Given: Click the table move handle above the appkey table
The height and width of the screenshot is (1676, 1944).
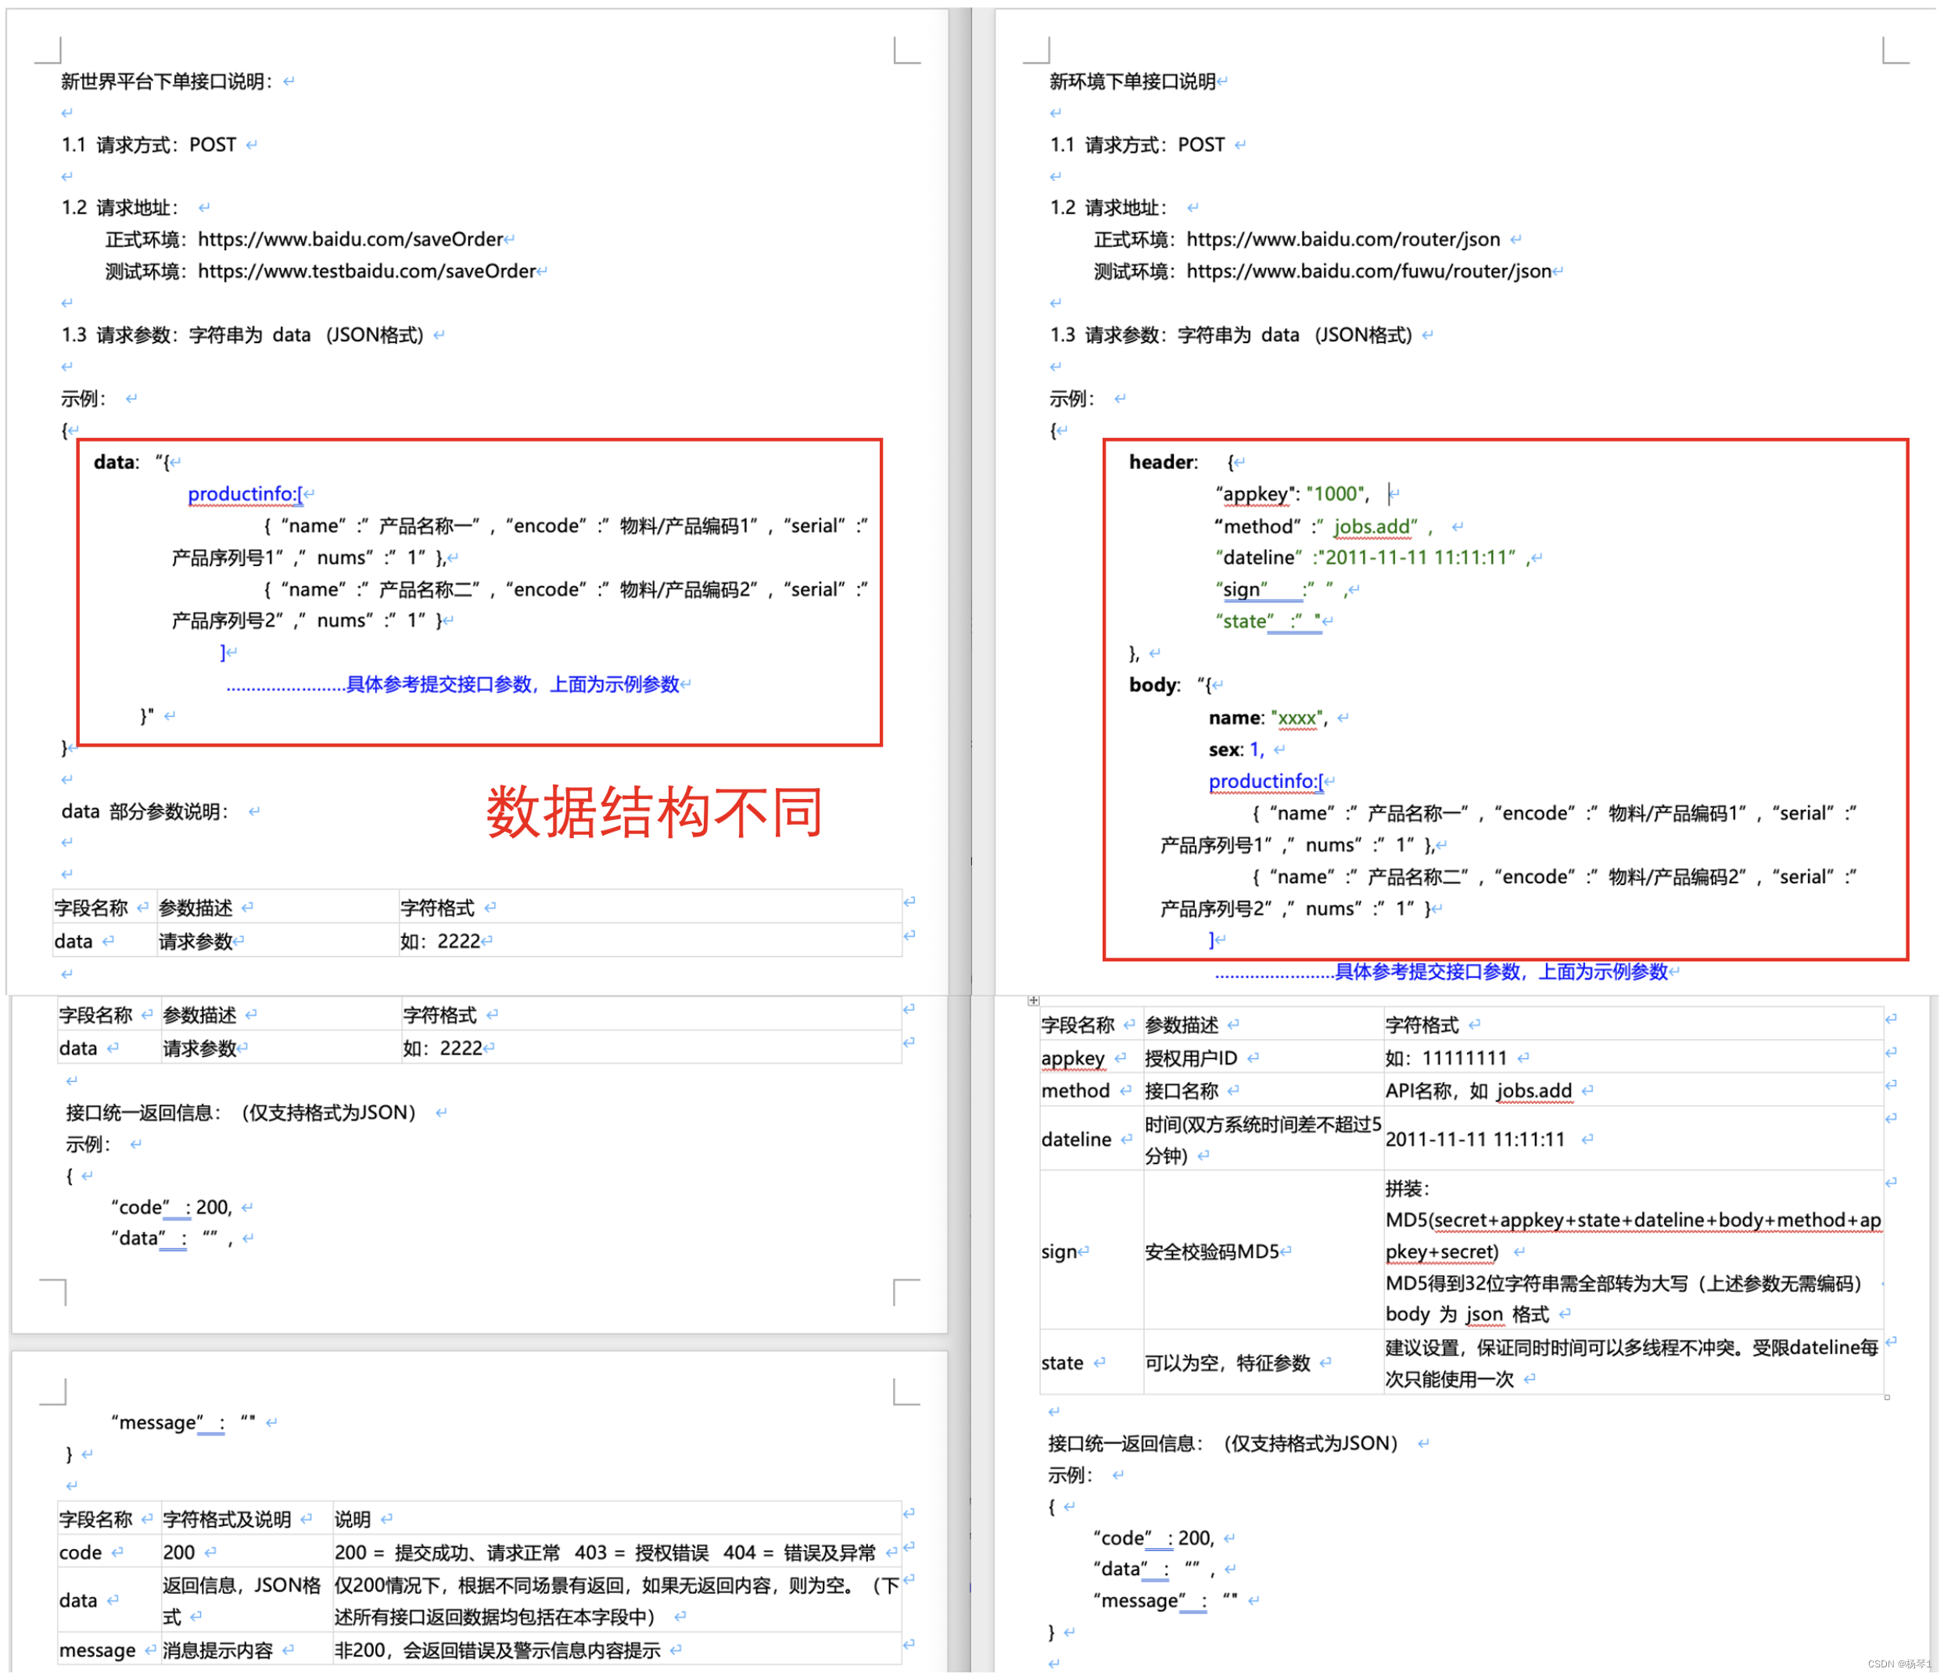Looking at the screenshot, I should 1033,1001.
